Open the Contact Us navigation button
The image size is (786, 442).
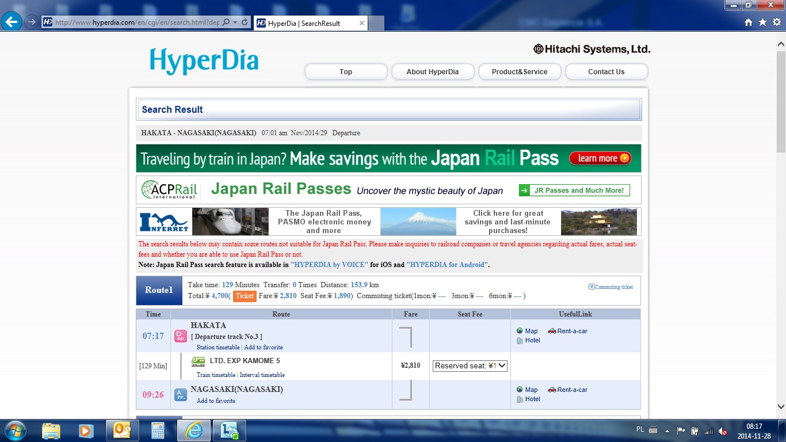click(606, 72)
